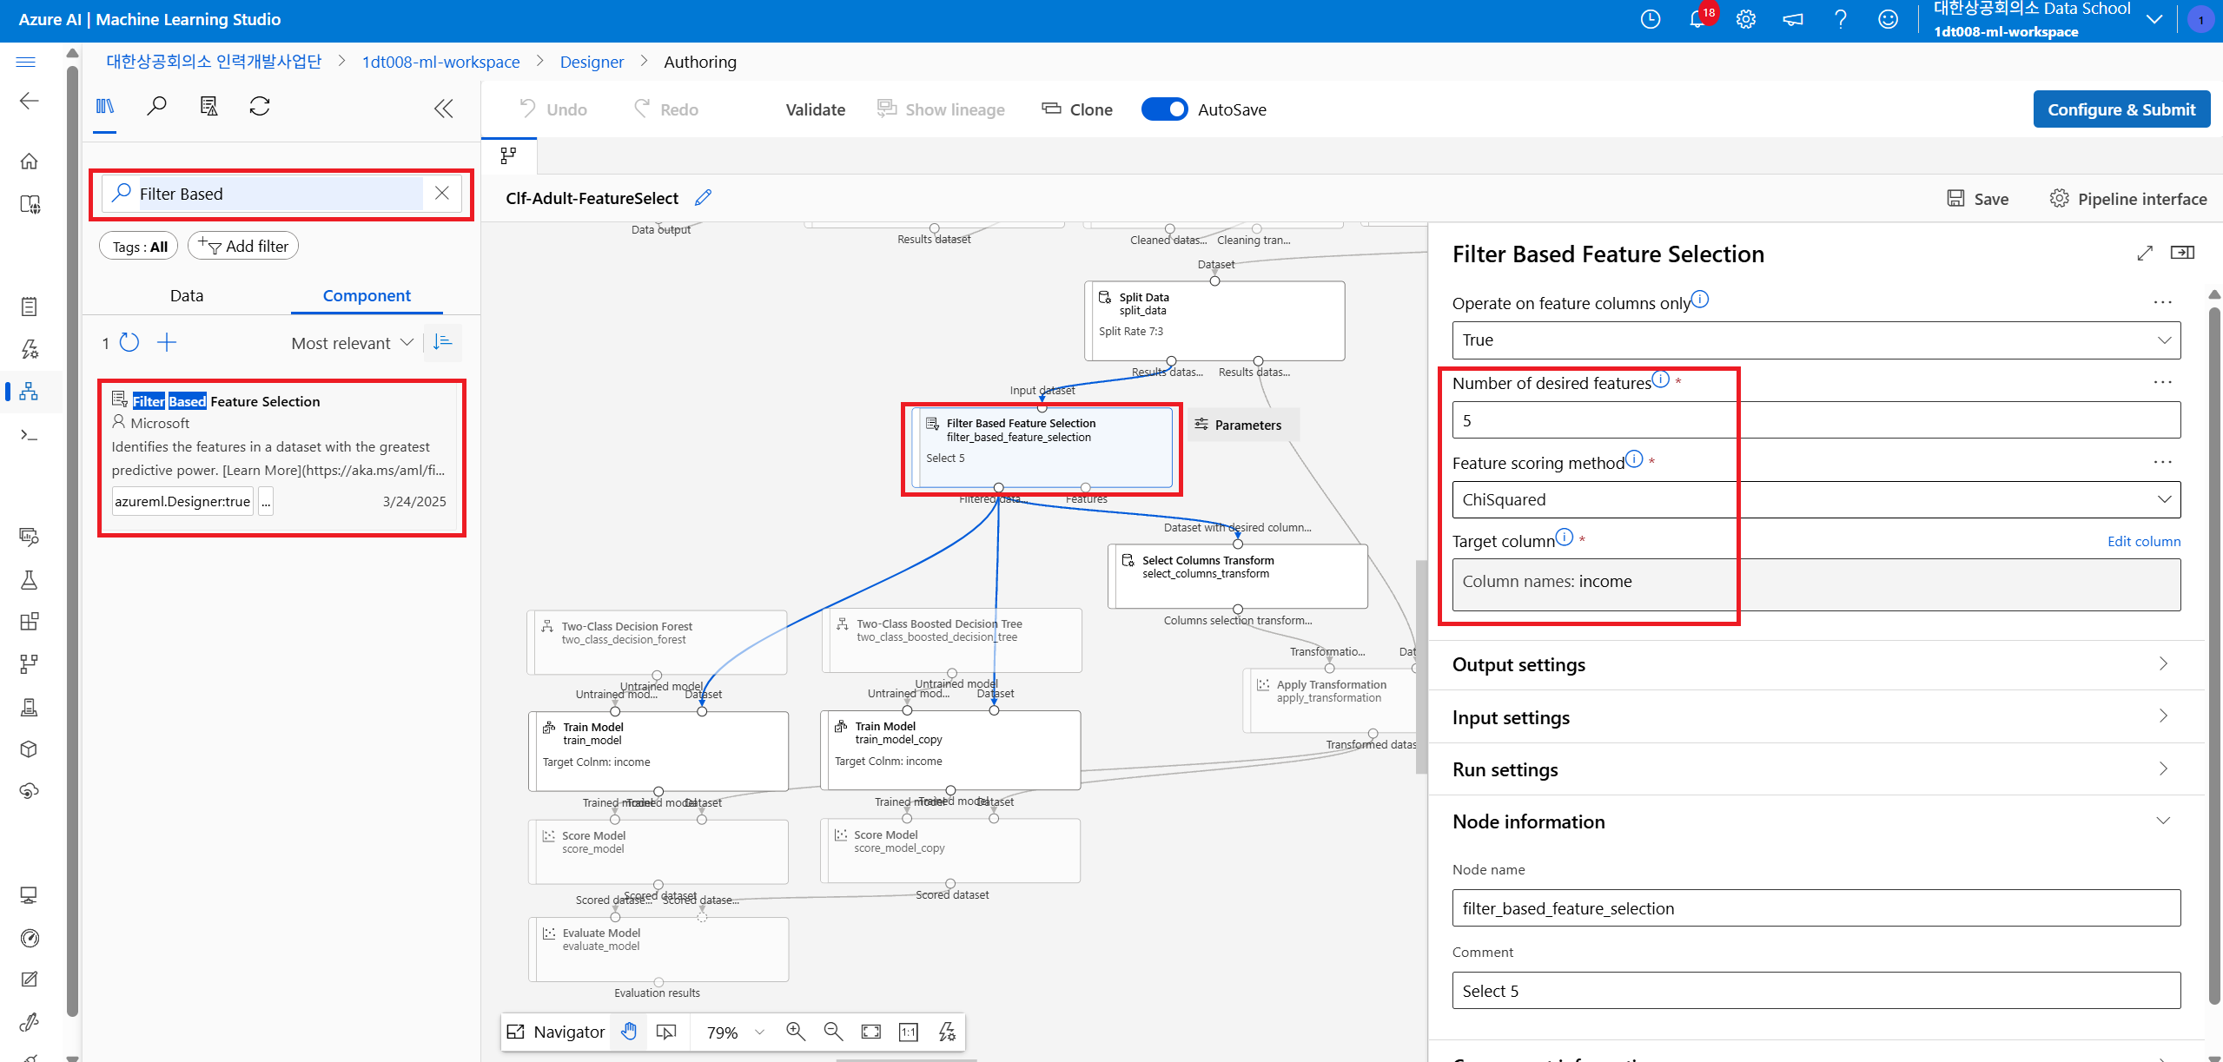This screenshot has width=2223, height=1062.
Task: Click the Configure & Submit button
Action: tap(2120, 109)
